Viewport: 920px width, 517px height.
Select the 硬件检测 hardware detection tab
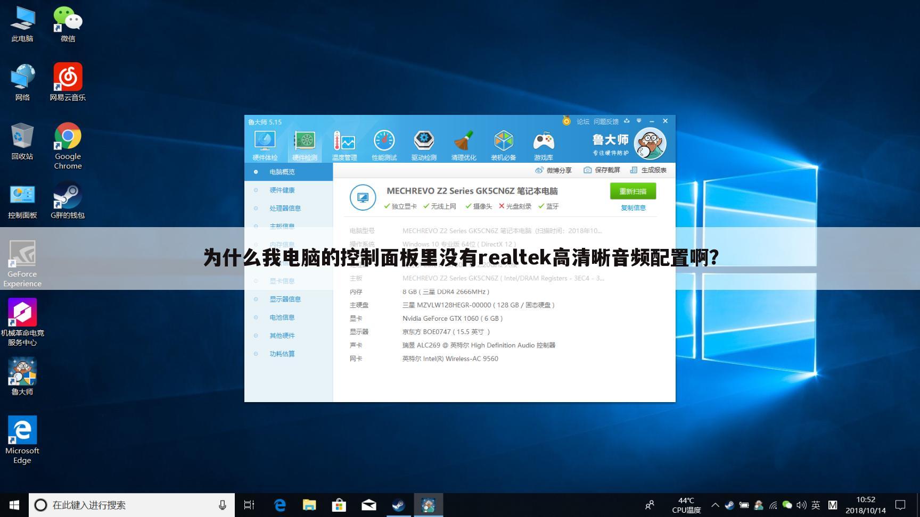coord(305,145)
